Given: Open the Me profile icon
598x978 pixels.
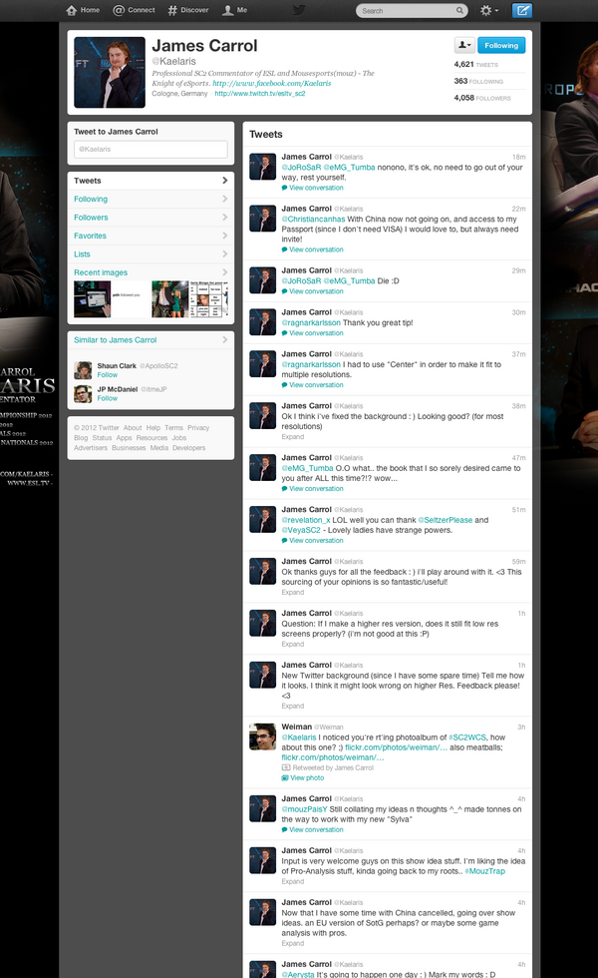Looking at the screenshot, I should [x=235, y=10].
